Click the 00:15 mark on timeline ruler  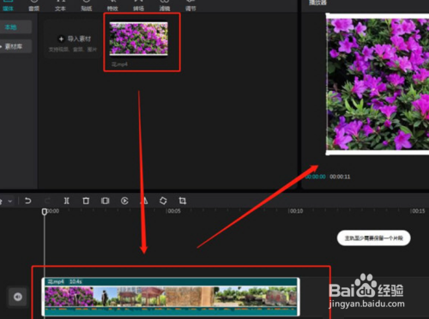[x=418, y=211]
